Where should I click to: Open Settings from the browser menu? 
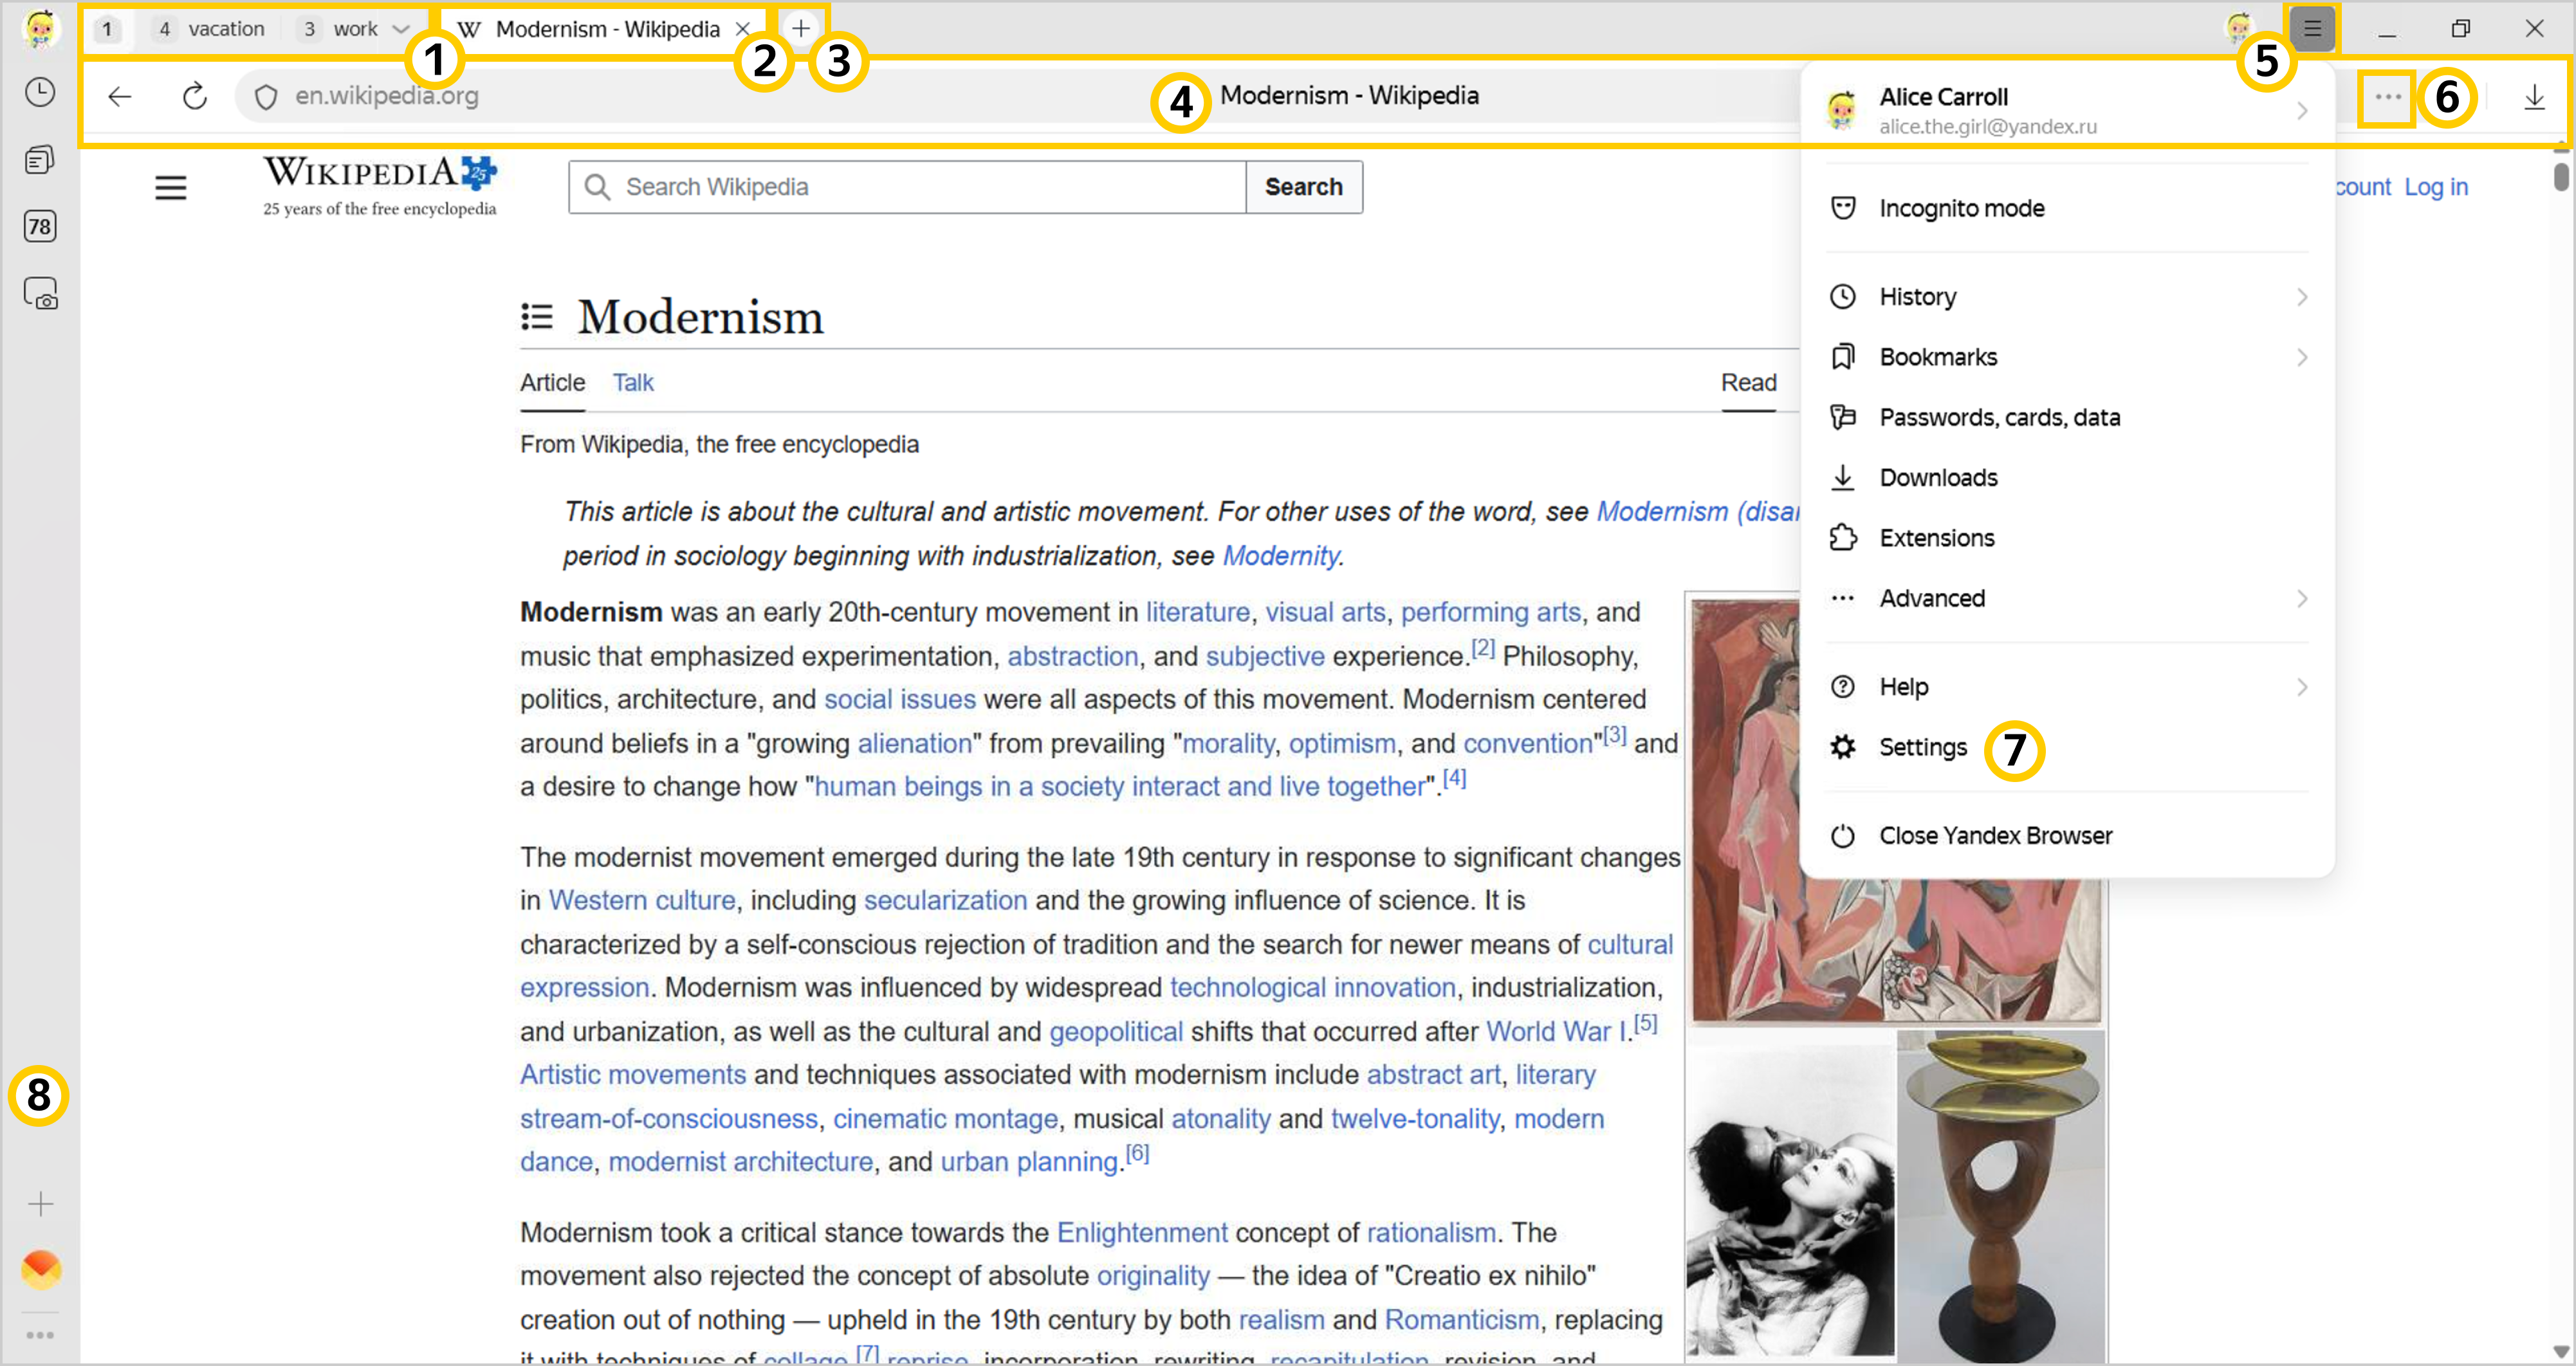pos(2068,747)
